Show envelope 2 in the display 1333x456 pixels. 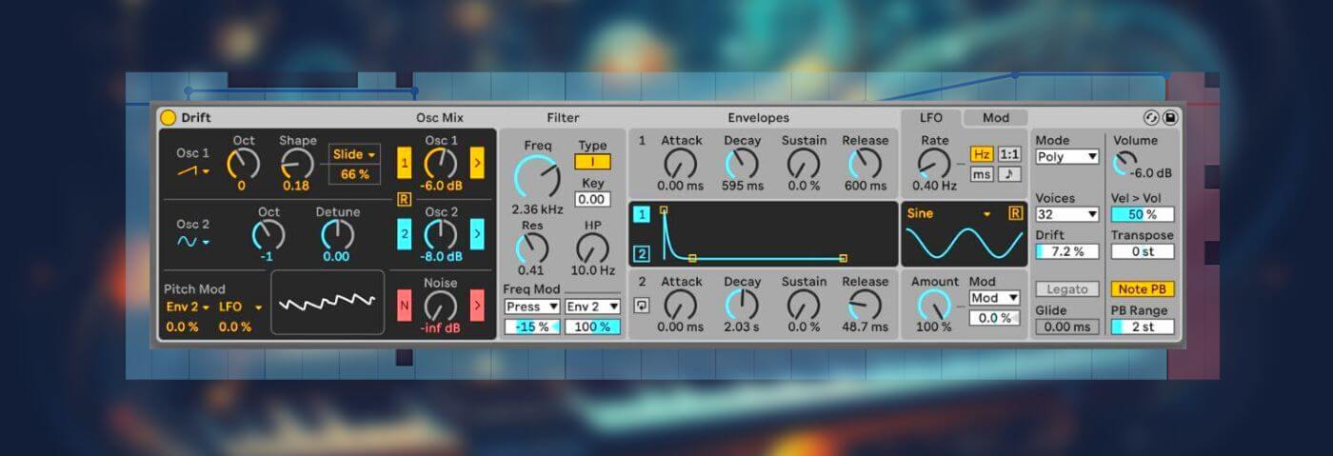tap(642, 253)
